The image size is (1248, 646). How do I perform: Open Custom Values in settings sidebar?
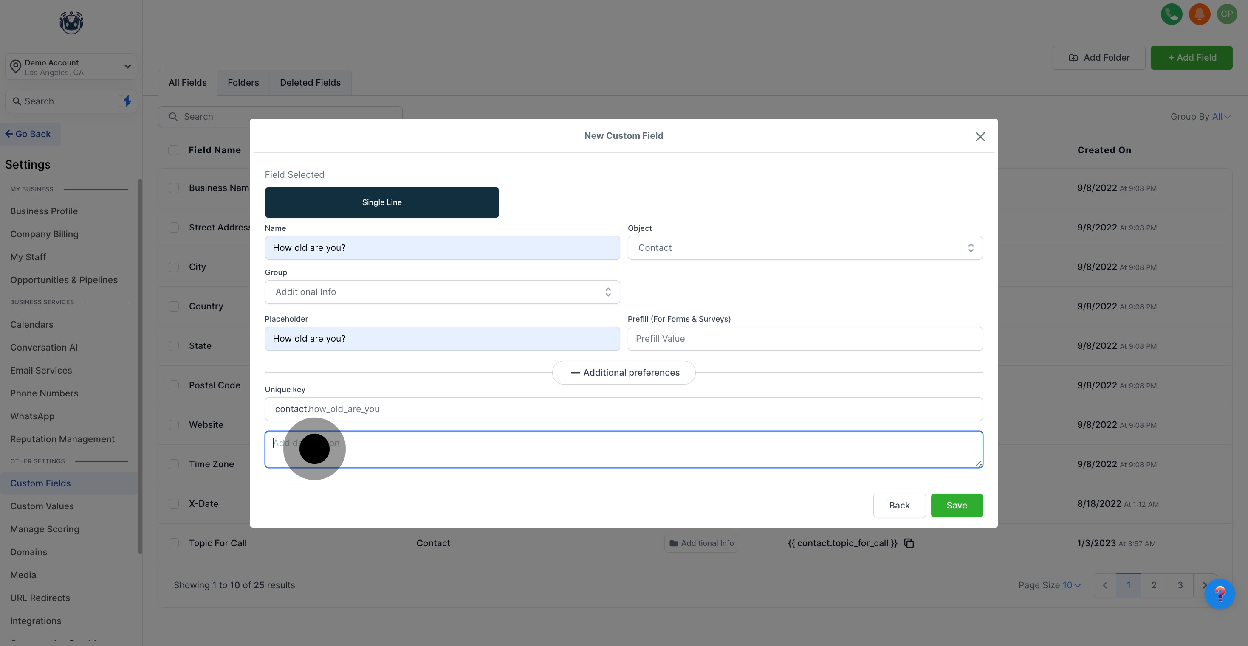(42, 506)
